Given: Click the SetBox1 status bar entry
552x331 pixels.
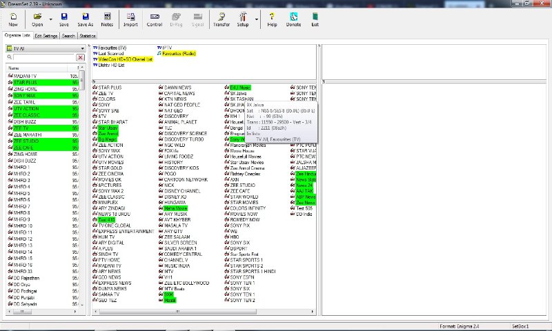Looking at the screenshot, I should (520, 326).
